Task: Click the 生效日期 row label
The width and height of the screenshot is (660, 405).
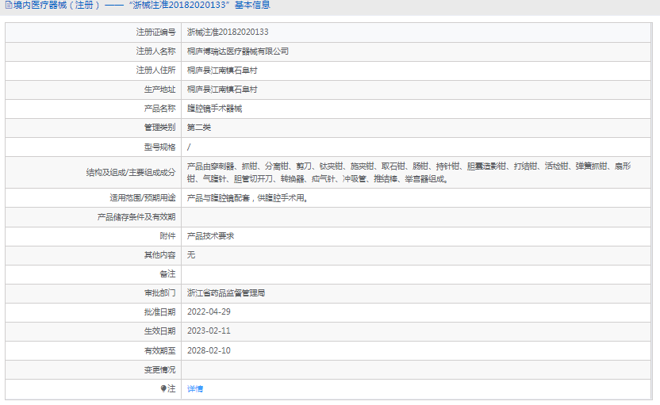Action: 159,330
